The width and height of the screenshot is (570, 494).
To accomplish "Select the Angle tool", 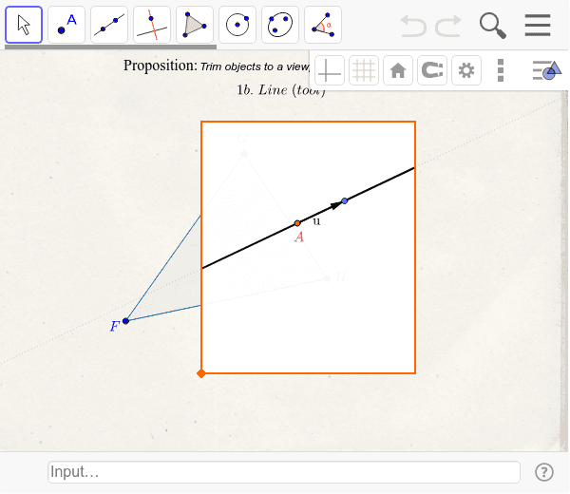I will [x=323, y=25].
